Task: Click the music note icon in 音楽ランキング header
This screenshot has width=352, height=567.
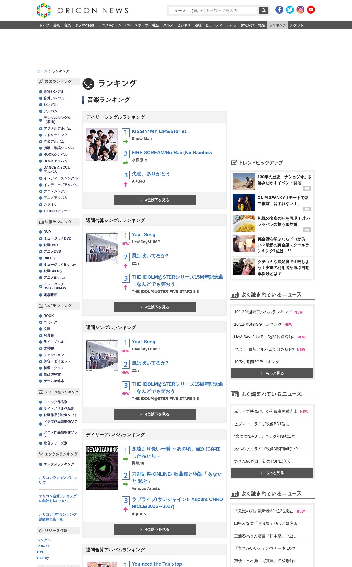Action: click(x=41, y=82)
